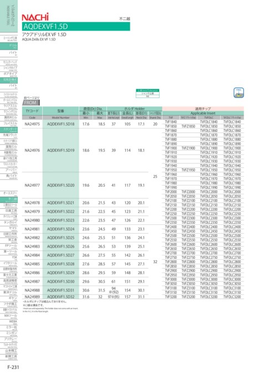Viewport: 266px width, 375px height.
Task: Click model number AQDEXVF1.5D24
Action: tap(61, 229)
